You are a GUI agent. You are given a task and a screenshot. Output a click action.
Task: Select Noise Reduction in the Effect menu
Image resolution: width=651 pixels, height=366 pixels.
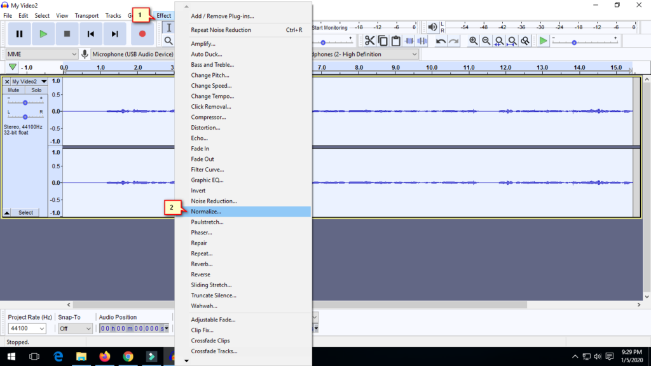click(x=214, y=201)
